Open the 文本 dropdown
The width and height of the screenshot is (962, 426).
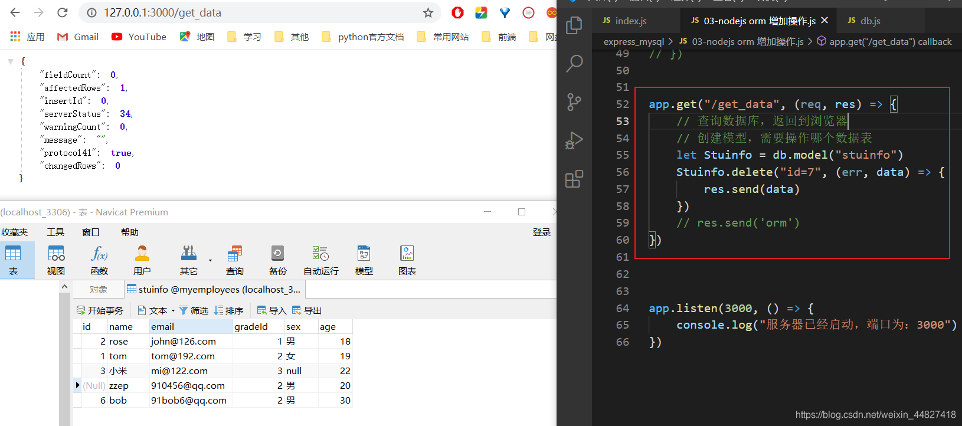tap(156, 310)
